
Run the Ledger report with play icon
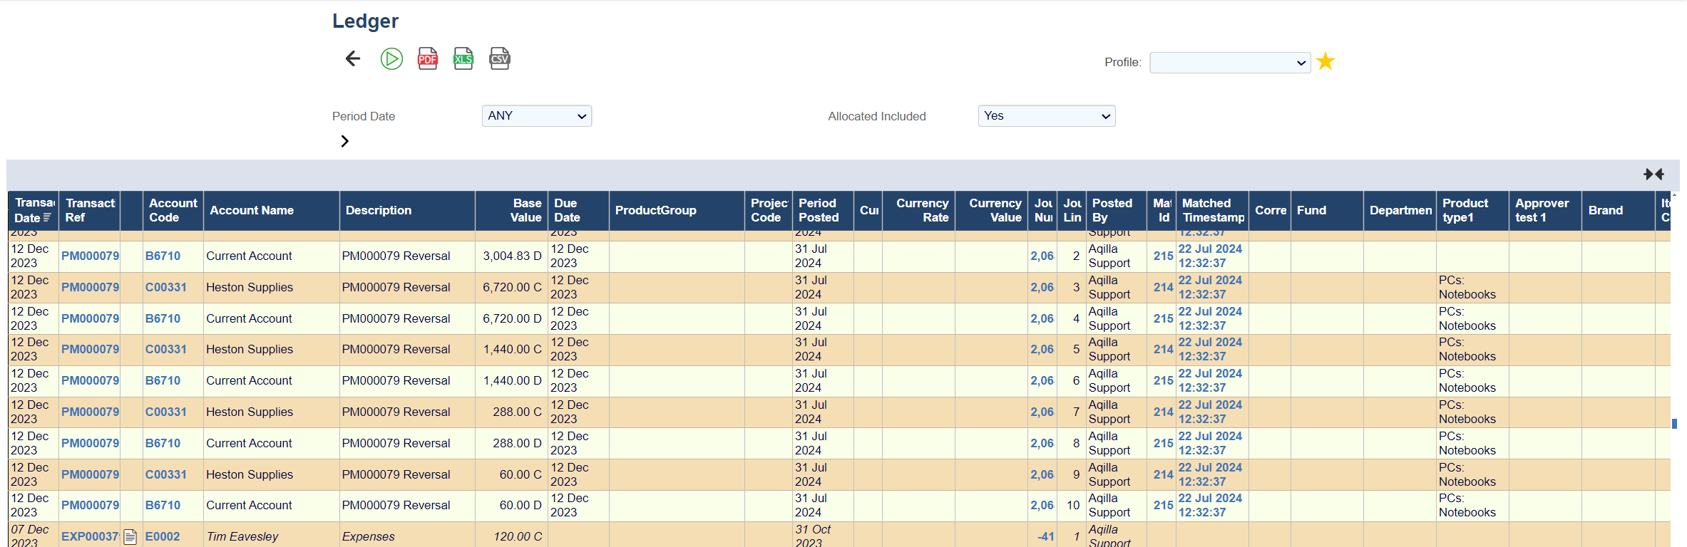tap(391, 58)
